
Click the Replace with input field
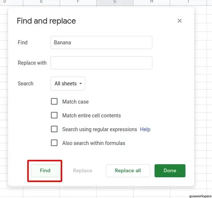[x=101, y=63]
